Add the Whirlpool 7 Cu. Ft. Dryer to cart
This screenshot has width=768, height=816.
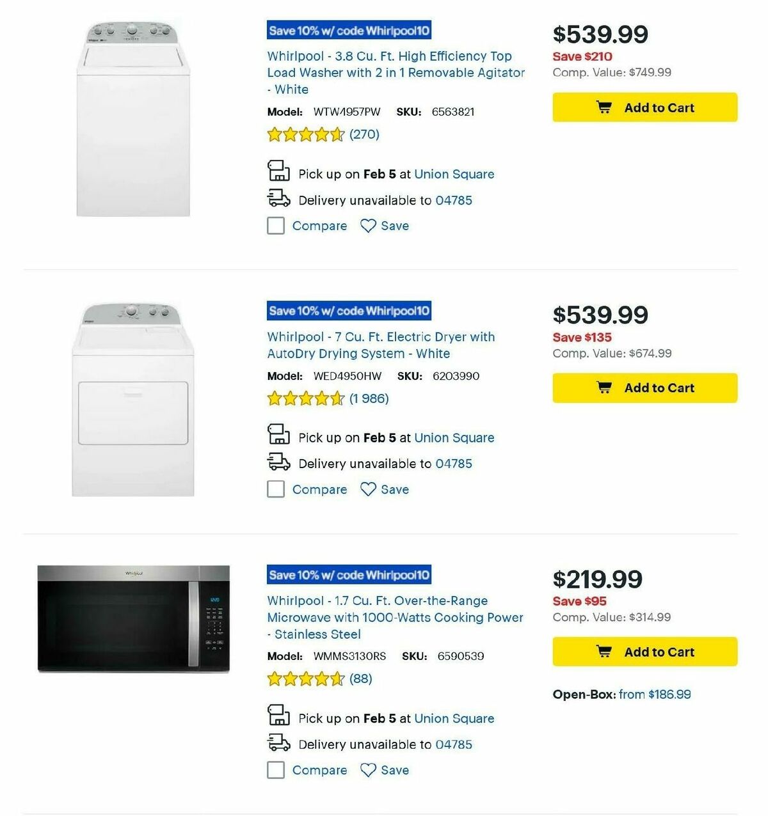[644, 388]
